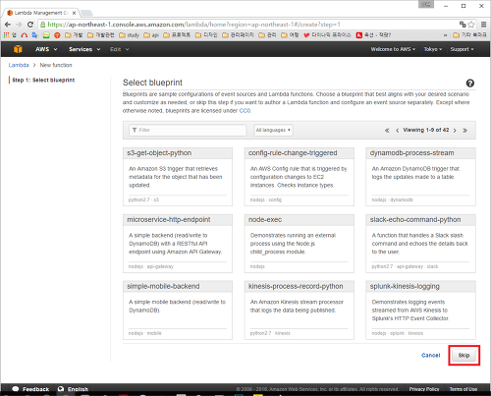
Task: Select the dynamodb-process-stream blueprint
Action: click(420, 177)
